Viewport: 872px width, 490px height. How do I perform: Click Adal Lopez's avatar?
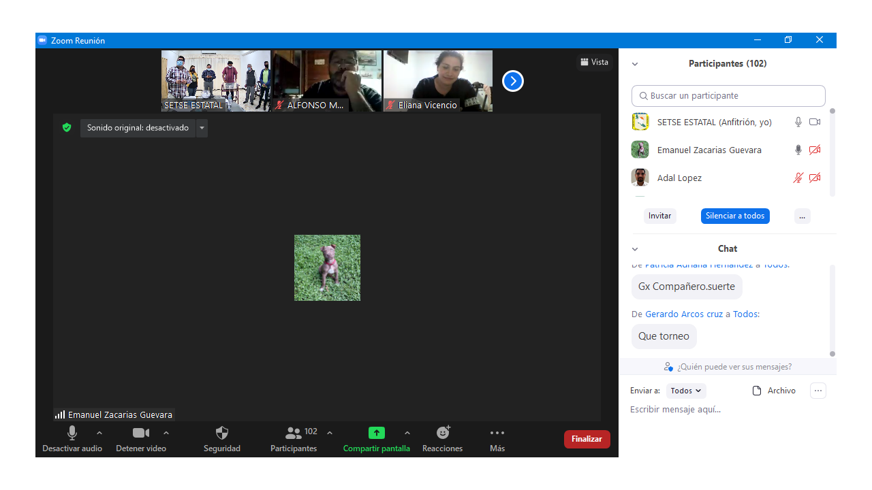click(x=640, y=178)
